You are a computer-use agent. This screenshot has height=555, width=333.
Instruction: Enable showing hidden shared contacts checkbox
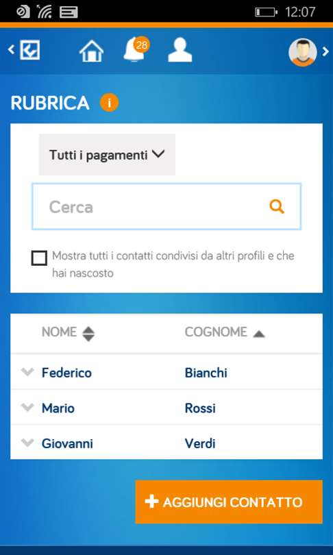[x=39, y=258]
